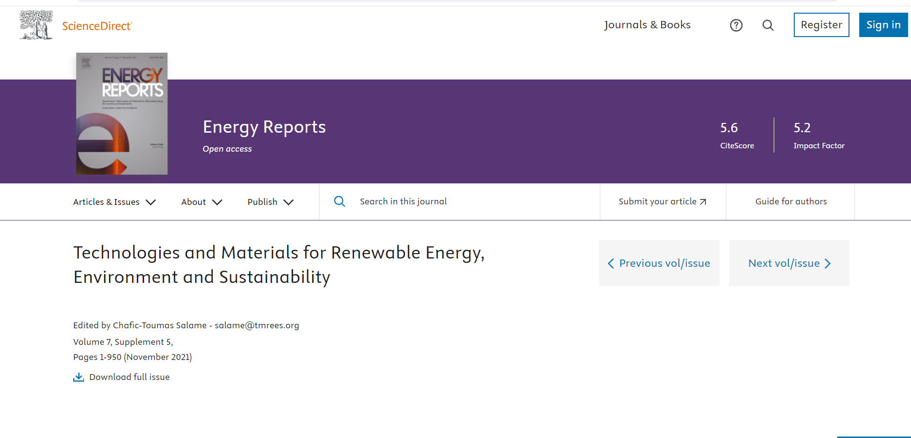911x438 pixels.
Task: Open Submit your article link
Action: pyautogui.click(x=663, y=201)
